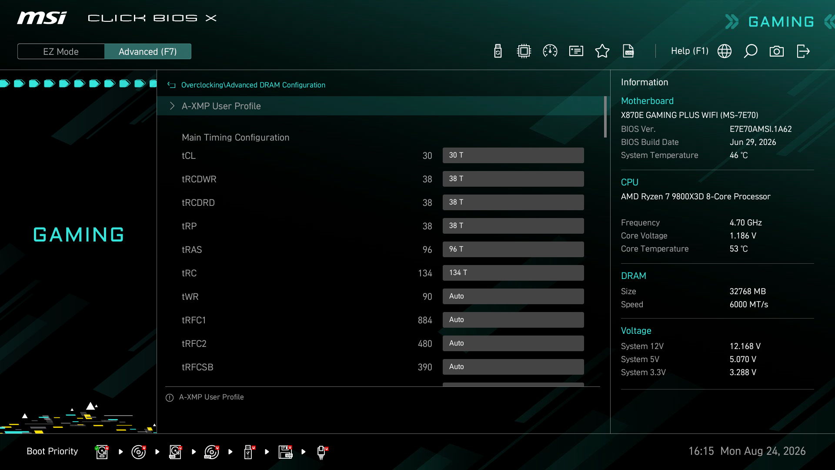
Task: Click the tRFC2 Auto field
Action: [x=513, y=343]
